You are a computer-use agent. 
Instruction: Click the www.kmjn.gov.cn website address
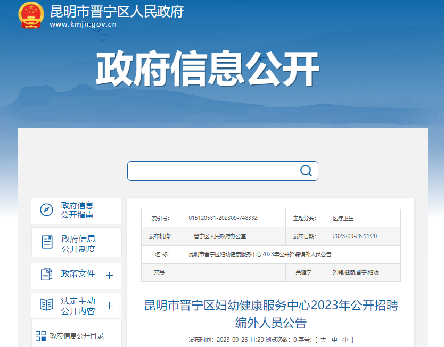pos(83,24)
